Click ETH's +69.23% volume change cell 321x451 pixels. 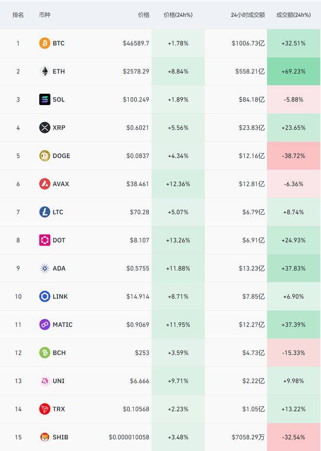(294, 71)
